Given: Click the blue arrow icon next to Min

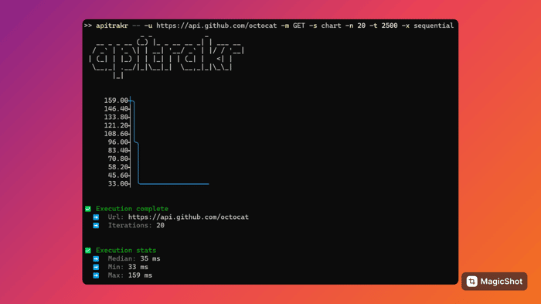Looking at the screenshot, I should (x=96, y=267).
